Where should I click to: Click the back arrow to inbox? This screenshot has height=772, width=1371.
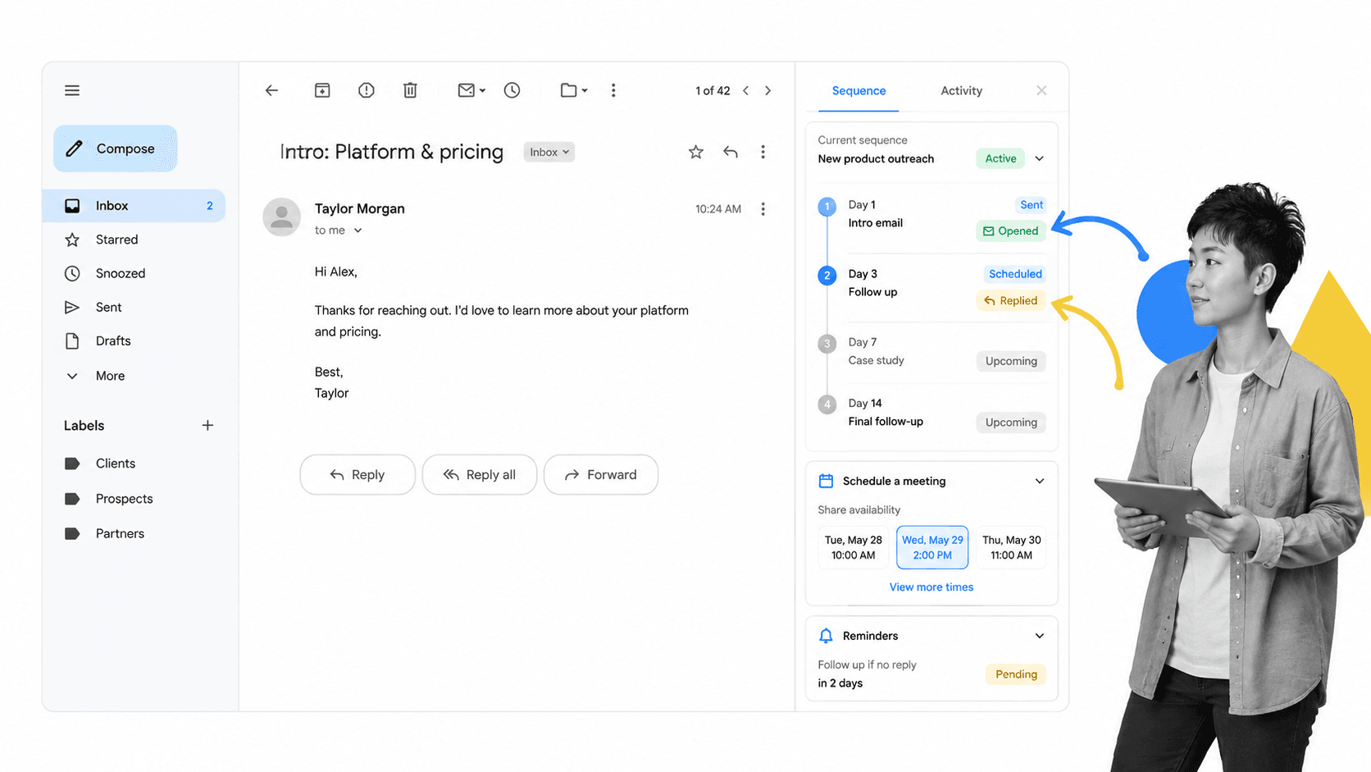coord(271,90)
